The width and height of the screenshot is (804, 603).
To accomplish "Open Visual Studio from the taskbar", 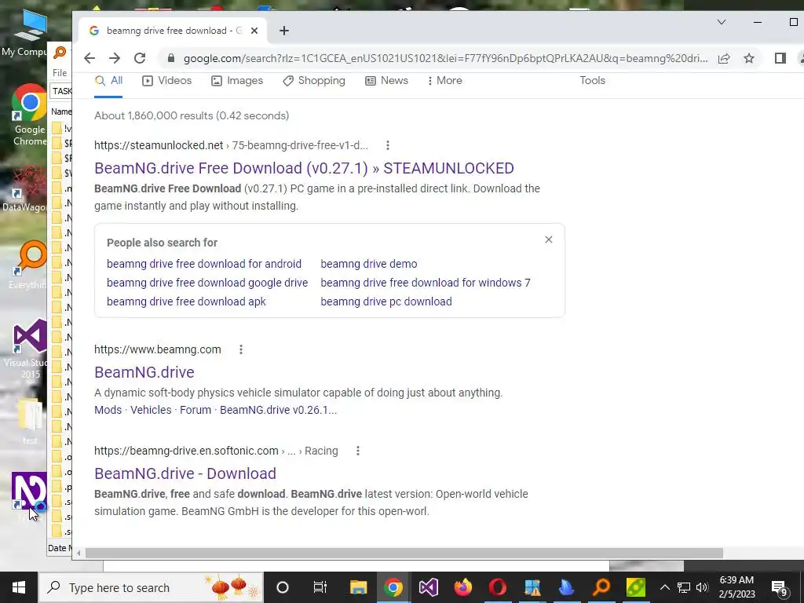I will pos(428,587).
